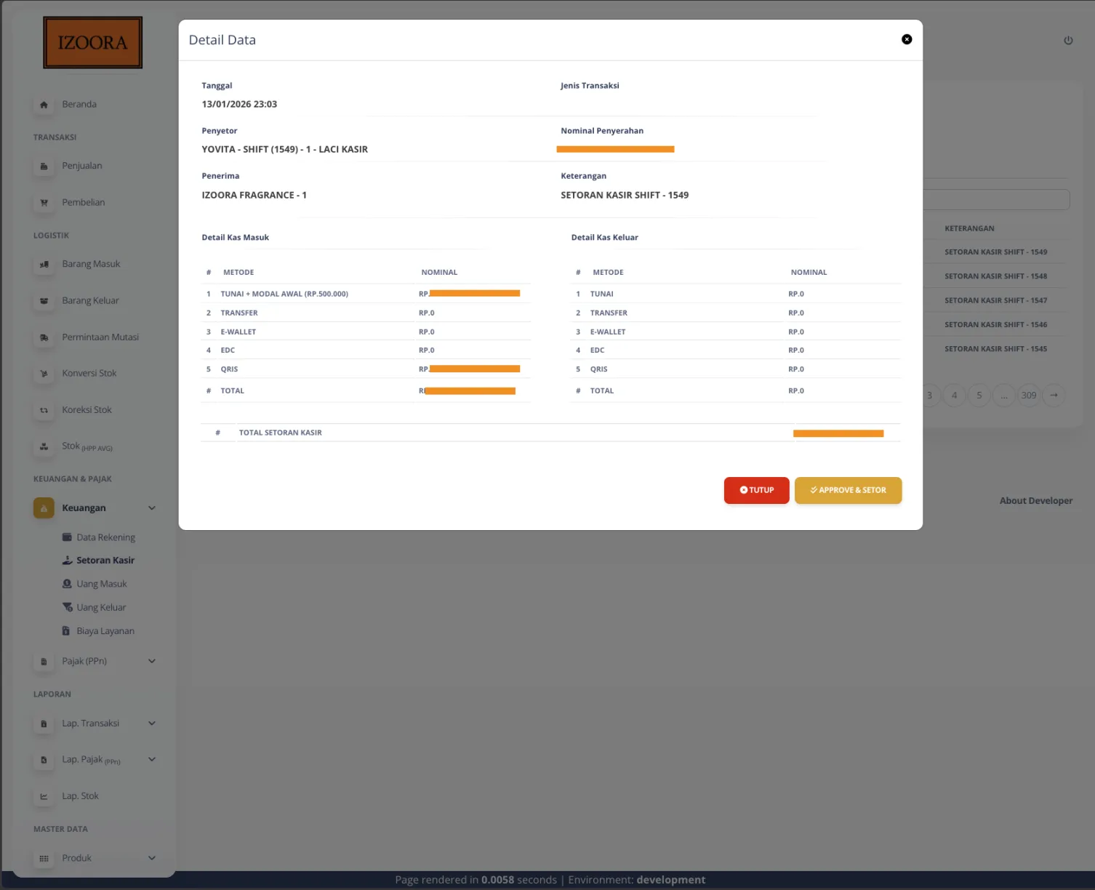Open the Biaya Layanan item
1095x890 pixels.
pyautogui.click(x=105, y=631)
